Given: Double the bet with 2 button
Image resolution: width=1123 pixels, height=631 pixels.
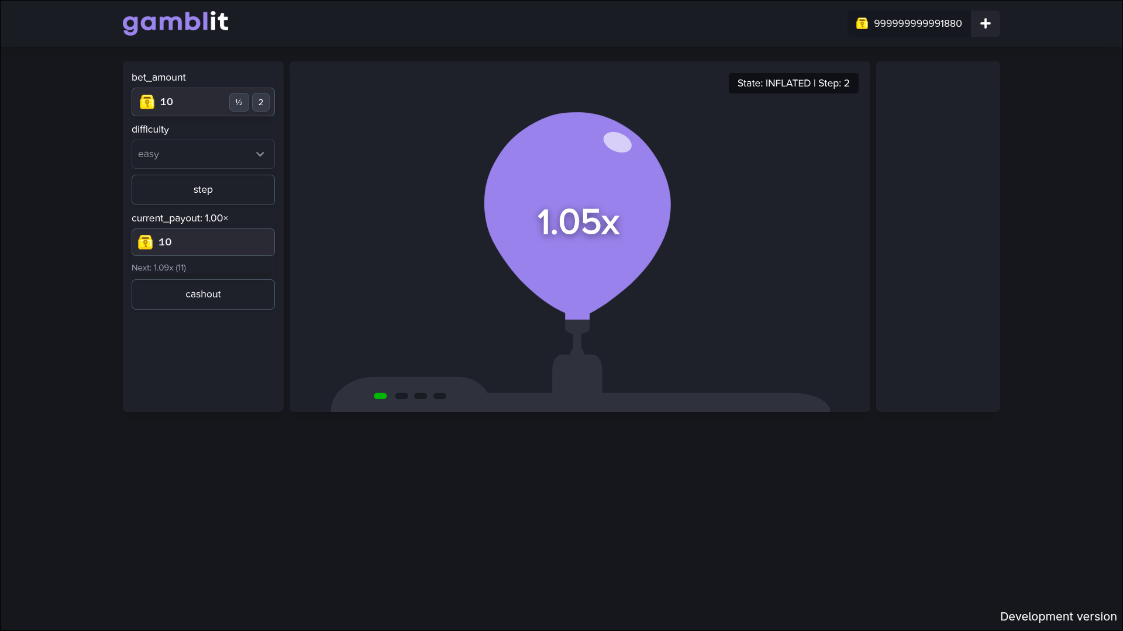Looking at the screenshot, I should point(261,102).
